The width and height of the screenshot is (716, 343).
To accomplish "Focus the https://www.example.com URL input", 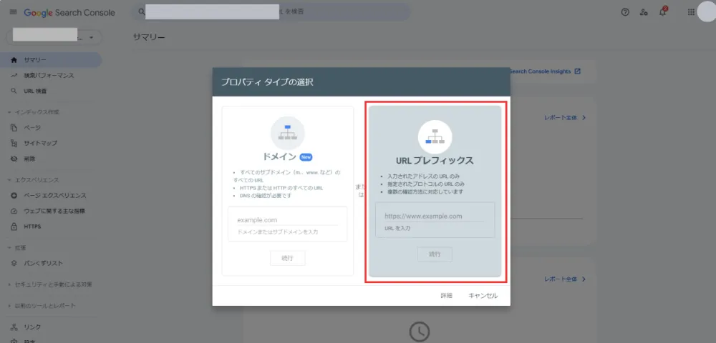I will tap(435, 217).
